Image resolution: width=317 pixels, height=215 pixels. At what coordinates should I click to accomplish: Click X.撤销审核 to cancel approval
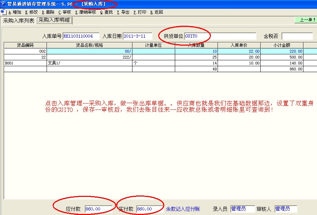point(86,12)
